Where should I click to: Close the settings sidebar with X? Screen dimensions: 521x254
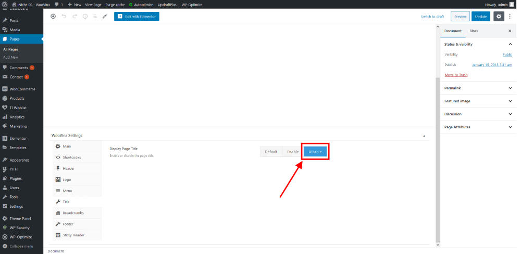pyautogui.click(x=510, y=31)
